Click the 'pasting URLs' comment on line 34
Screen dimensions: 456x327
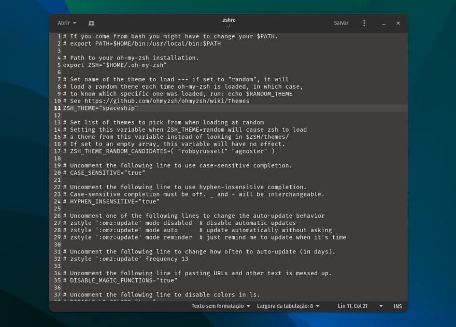(197, 273)
